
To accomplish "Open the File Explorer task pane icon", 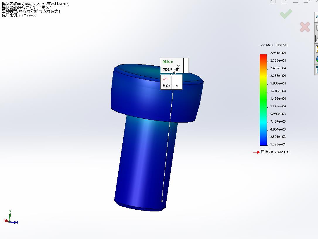I will (x=316, y=38).
